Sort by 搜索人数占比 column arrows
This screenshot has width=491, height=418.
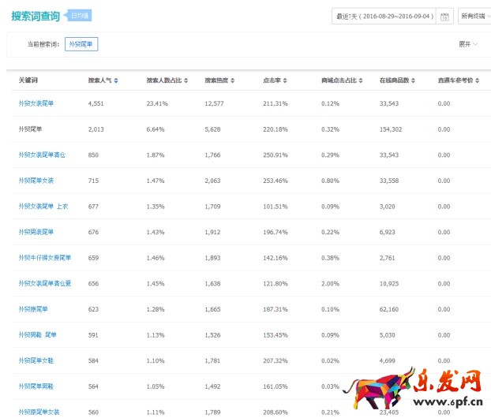click(186, 81)
